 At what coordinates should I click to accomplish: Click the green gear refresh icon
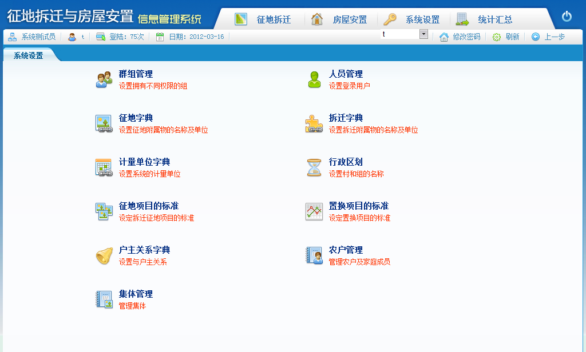point(496,37)
